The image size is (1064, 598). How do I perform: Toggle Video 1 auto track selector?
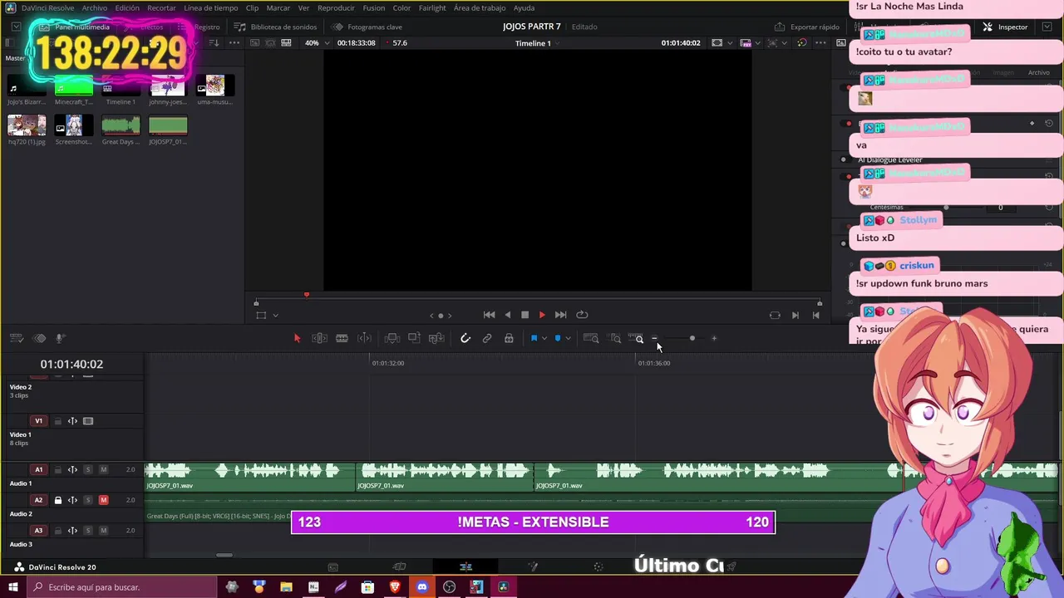click(72, 421)
